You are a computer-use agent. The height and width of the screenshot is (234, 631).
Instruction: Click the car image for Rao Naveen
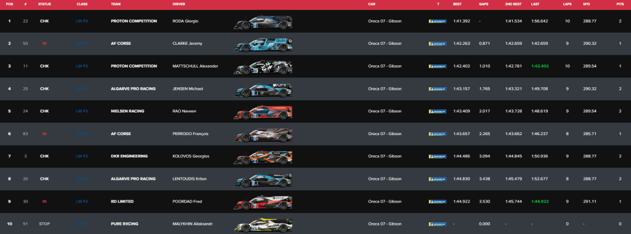[263, 112]
